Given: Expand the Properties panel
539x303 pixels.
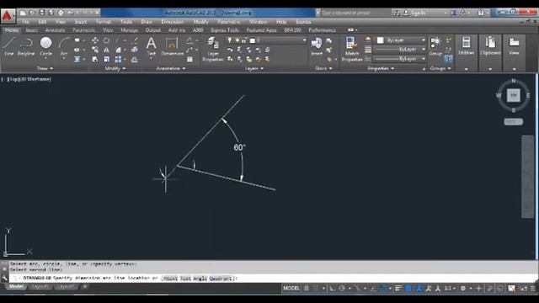Looking at the screenshot, I should 381,68.
